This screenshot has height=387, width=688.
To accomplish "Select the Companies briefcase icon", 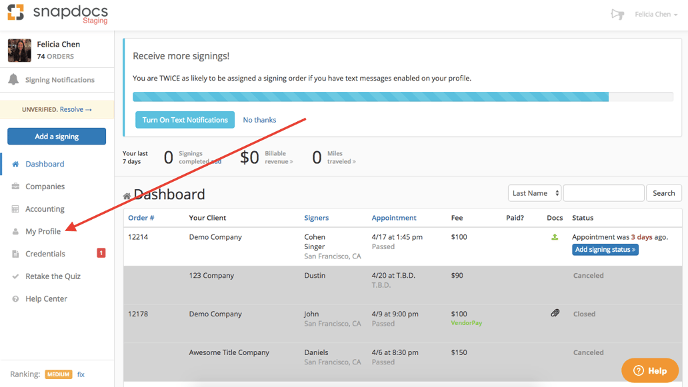I will tap(15, 187).
